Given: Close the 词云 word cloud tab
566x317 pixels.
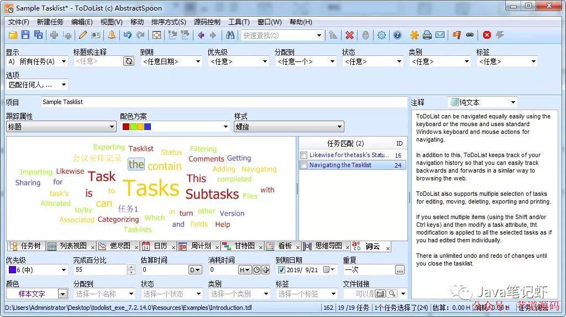Looking at the screenshot, I should (x=388, y=248).
